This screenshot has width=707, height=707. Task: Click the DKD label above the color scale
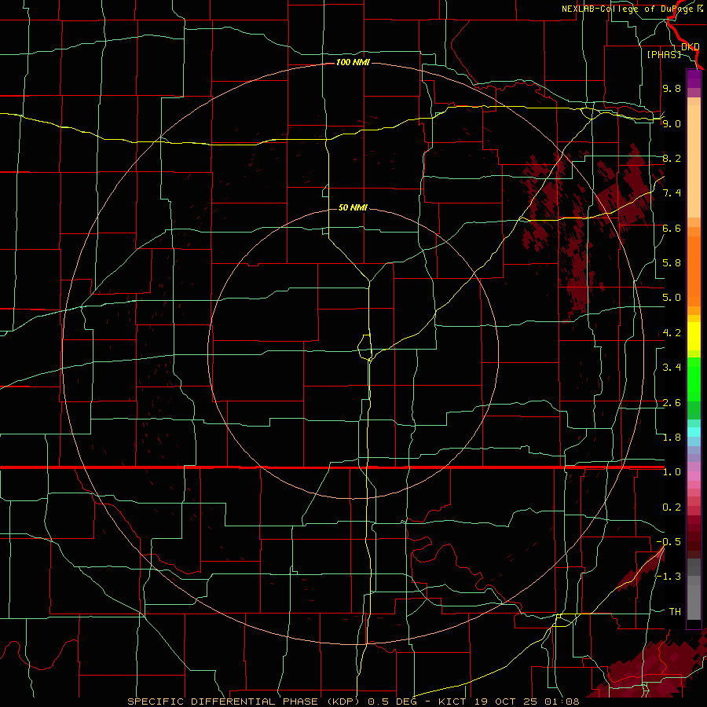(x=690, y=46)
